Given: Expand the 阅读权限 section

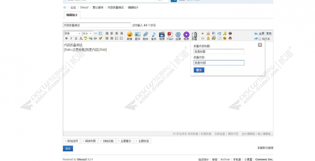Looking at the screenshot, I should coord(89,141).
